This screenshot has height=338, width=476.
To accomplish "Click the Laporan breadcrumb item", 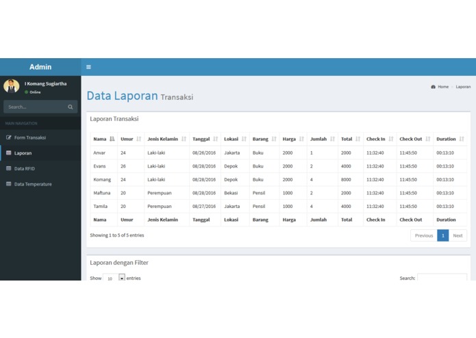I will tap(463, 87).
